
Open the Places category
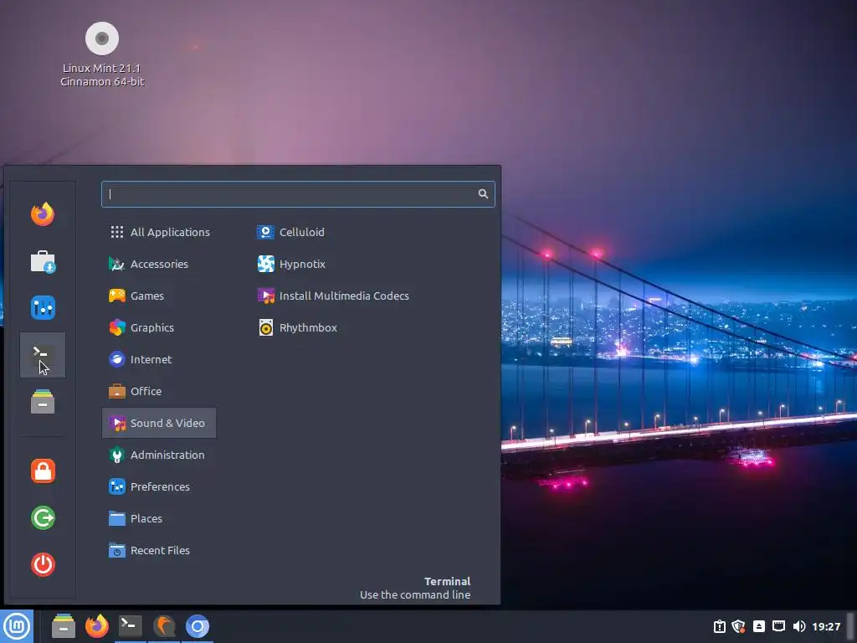[159, 518]
